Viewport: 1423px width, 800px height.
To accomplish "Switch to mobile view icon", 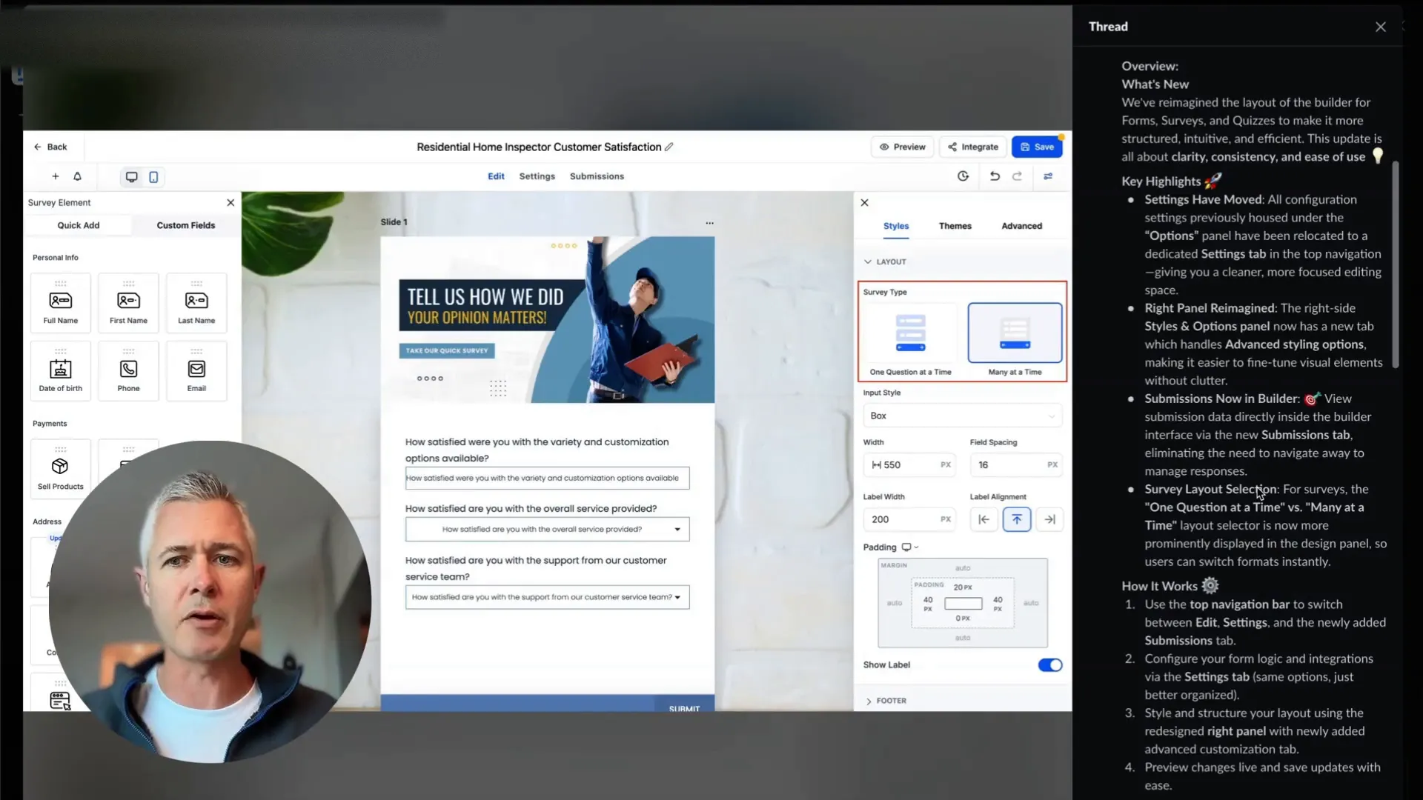I will [153, 177].
